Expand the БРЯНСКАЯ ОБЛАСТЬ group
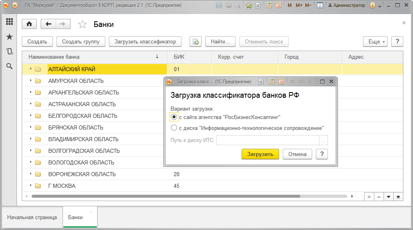The image size is (413, 230). click(31, 127)
